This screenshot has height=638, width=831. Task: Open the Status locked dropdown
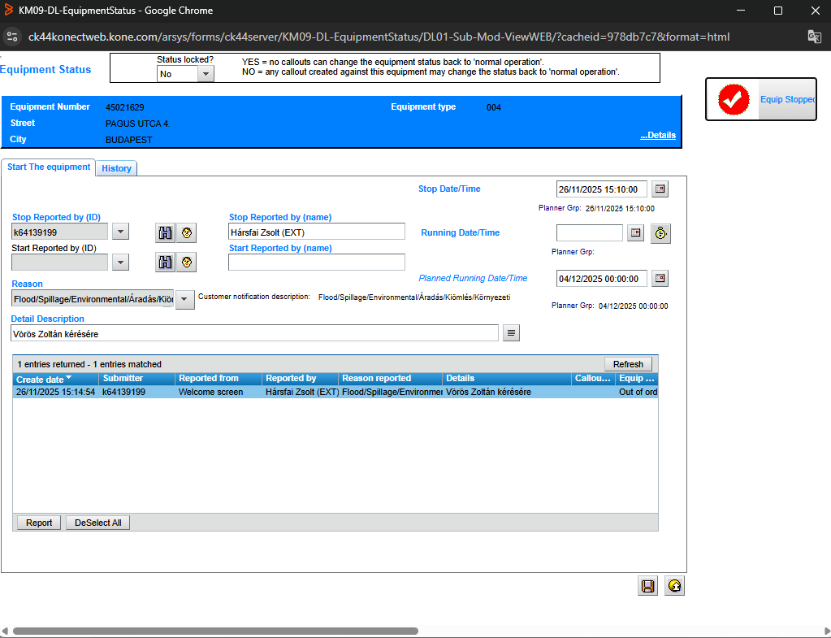(206, 74)
